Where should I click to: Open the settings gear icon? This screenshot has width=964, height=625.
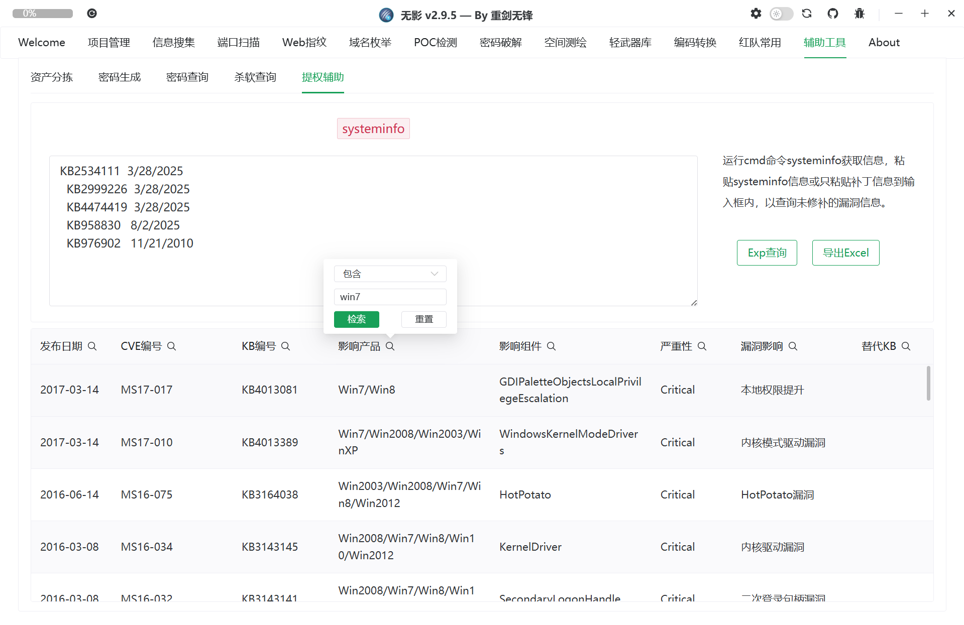click(x=756, y=14)
